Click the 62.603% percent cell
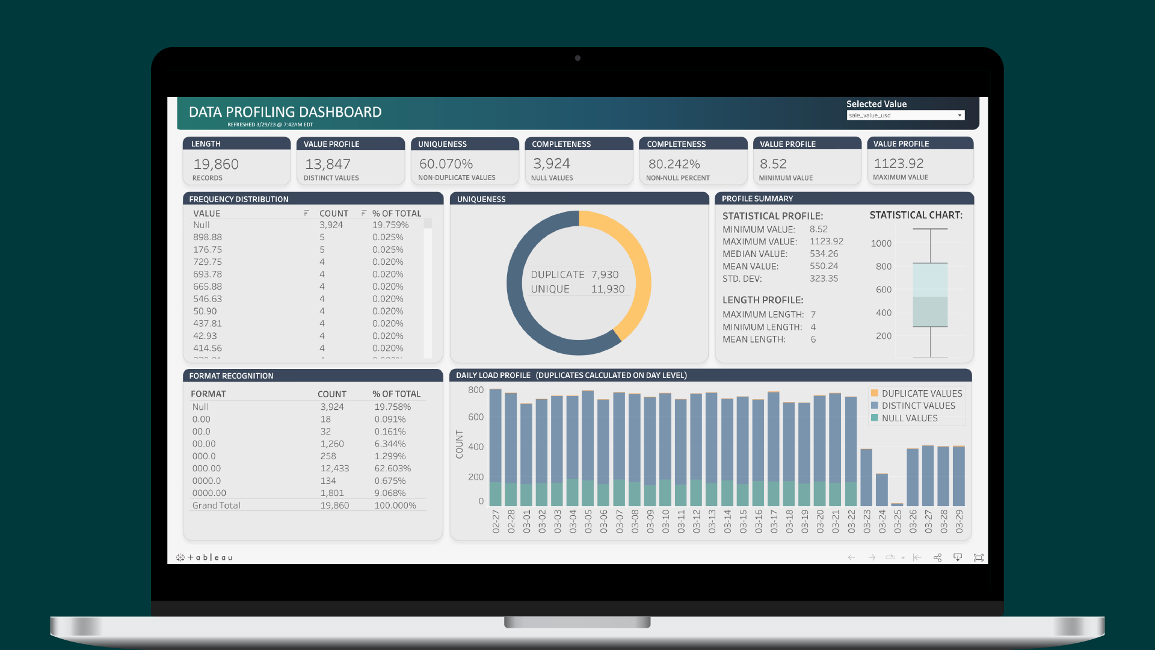The width and height of the screenshot is (1155, 650). coord(392,468)
